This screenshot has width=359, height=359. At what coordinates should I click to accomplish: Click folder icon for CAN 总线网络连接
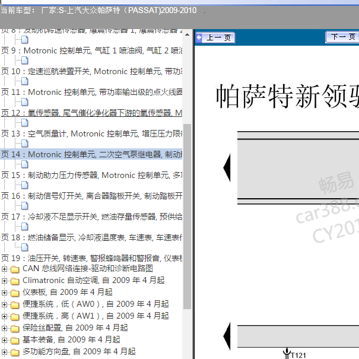(x=15, y=269)
